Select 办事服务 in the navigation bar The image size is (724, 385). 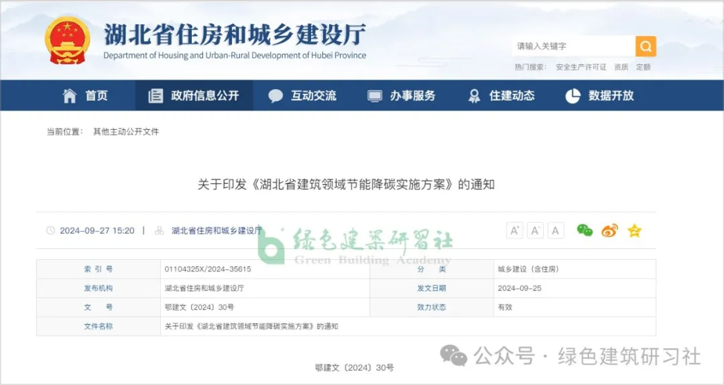[x=402, y=96]
